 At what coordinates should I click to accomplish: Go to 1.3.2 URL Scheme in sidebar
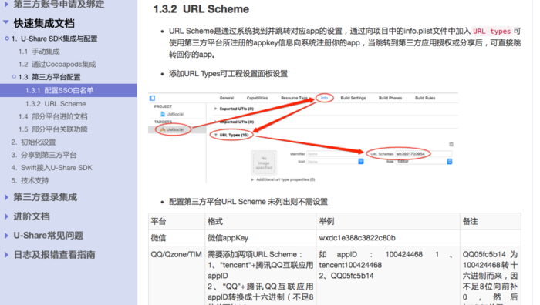(x=56, y=104)
